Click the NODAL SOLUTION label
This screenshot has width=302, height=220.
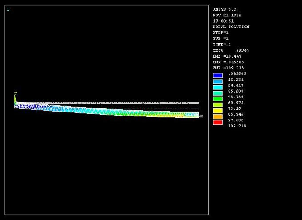coord(231,27)
